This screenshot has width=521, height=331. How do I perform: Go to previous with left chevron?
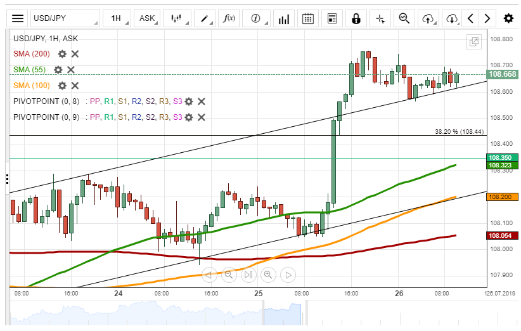pyautogui.click(x=470, y=18)
